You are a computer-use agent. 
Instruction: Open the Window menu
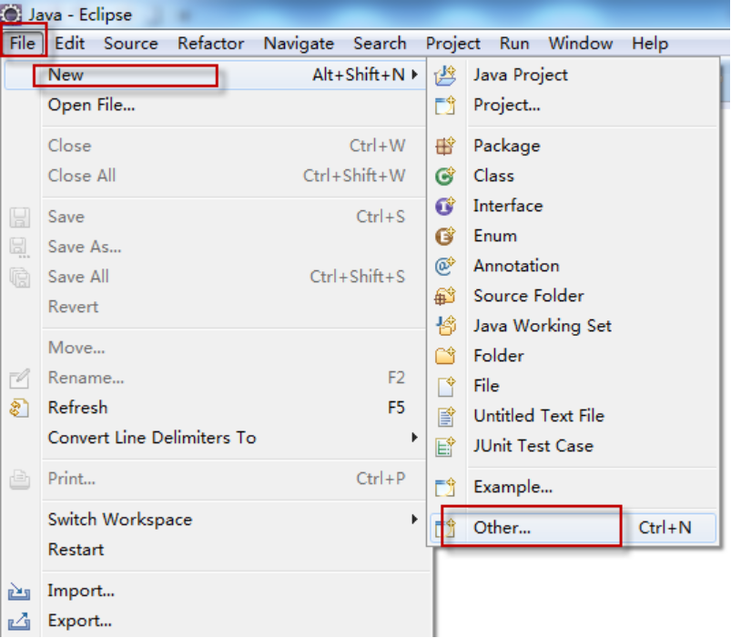pos(581,44)
